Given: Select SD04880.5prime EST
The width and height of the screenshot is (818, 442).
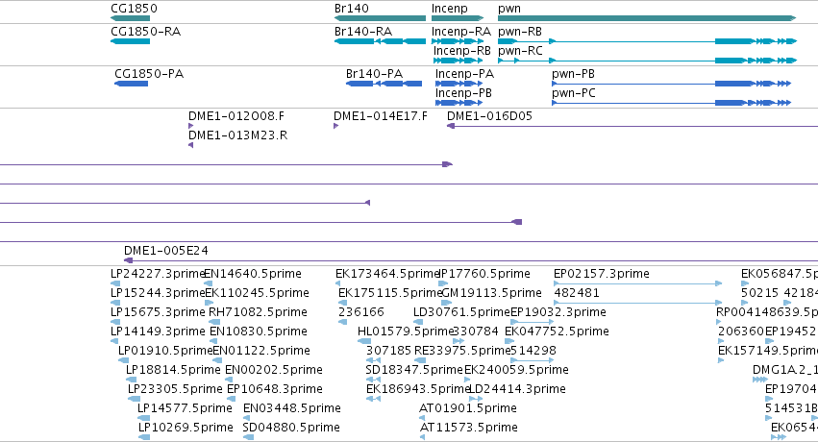Looking at the screenshot, I should pyautogui.click(x=248, y=437).
